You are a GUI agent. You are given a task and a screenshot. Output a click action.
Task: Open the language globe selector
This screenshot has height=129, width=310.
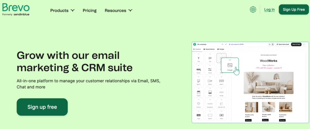point(253,9)
